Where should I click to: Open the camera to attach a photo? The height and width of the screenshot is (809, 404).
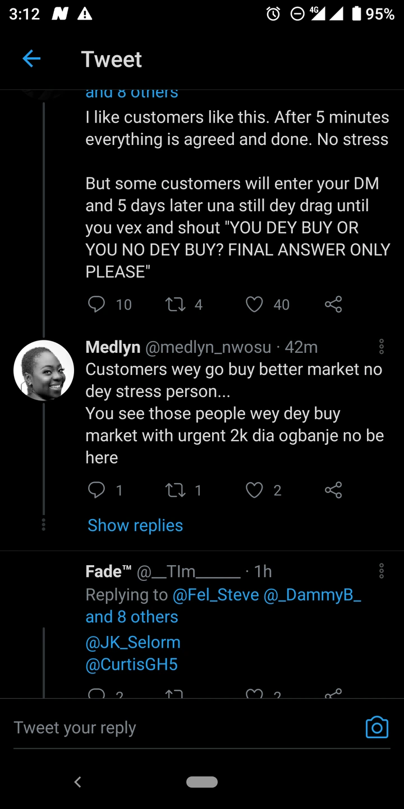[377, 727]
